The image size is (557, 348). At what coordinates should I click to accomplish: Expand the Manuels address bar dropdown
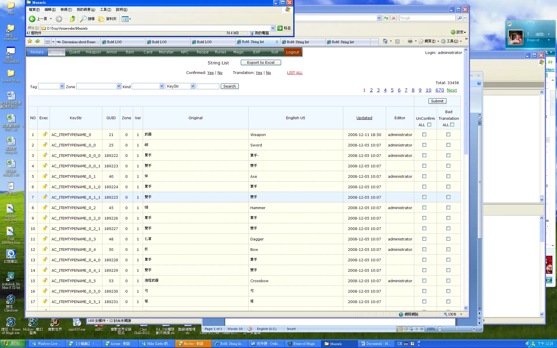coord(273,28)
